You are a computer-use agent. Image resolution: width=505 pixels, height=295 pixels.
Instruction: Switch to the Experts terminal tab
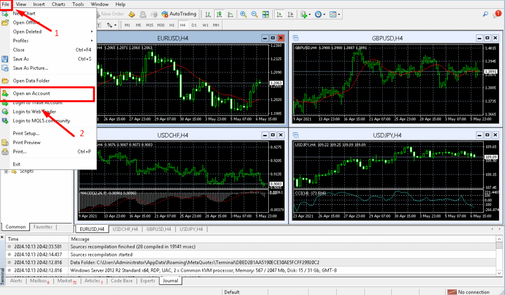(x=147, y=281)
